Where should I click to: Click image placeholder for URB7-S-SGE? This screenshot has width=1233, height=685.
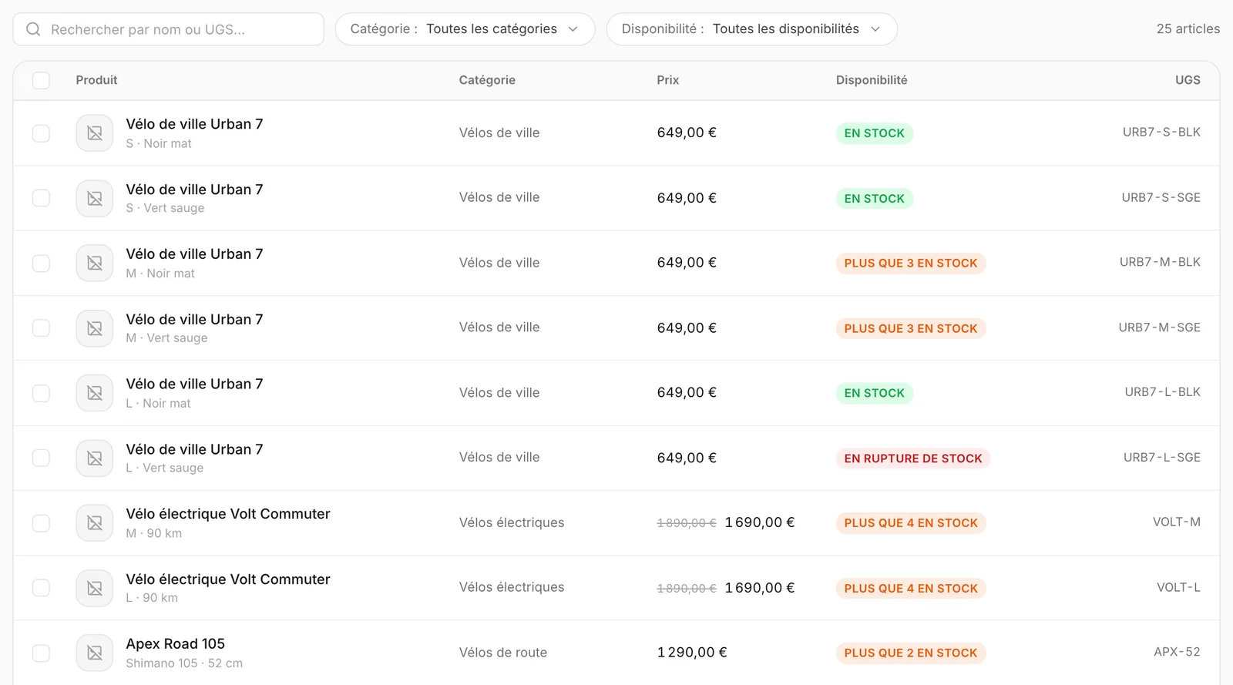[95, 198]
